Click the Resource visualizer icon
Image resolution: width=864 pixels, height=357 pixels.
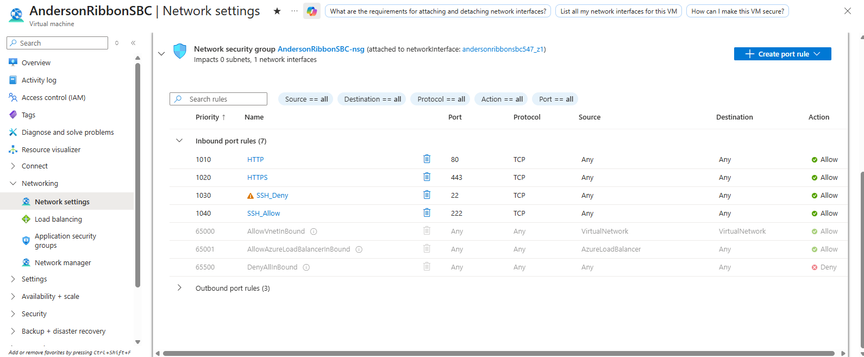pyautogui.click(x=13, y=149)
